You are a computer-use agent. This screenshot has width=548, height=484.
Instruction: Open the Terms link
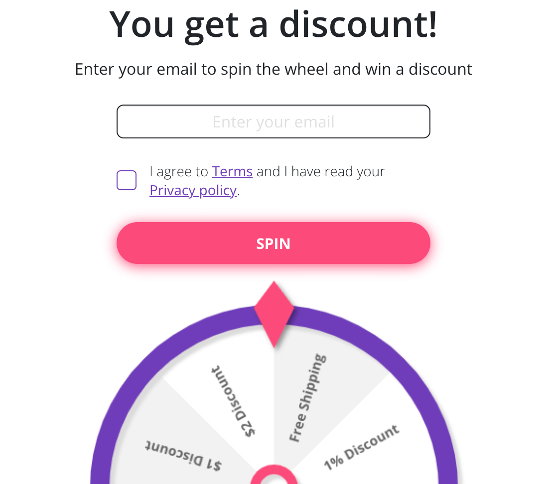232,171
